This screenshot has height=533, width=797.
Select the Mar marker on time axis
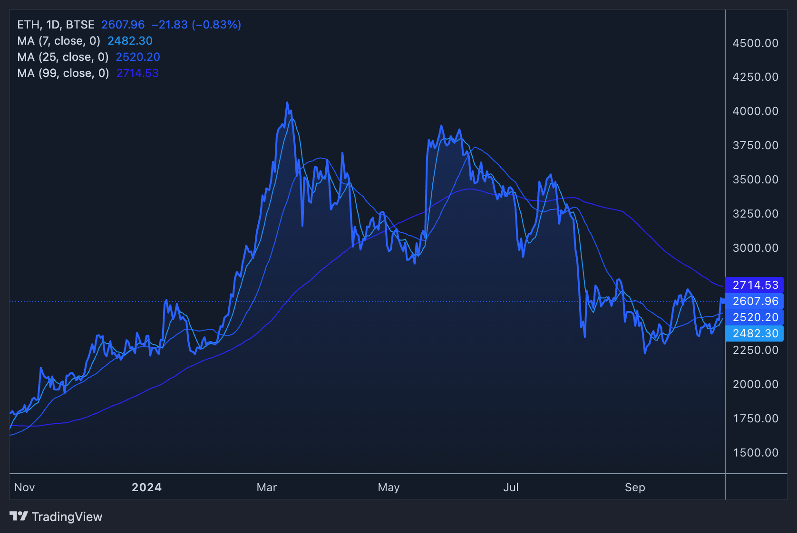[266, 487]
